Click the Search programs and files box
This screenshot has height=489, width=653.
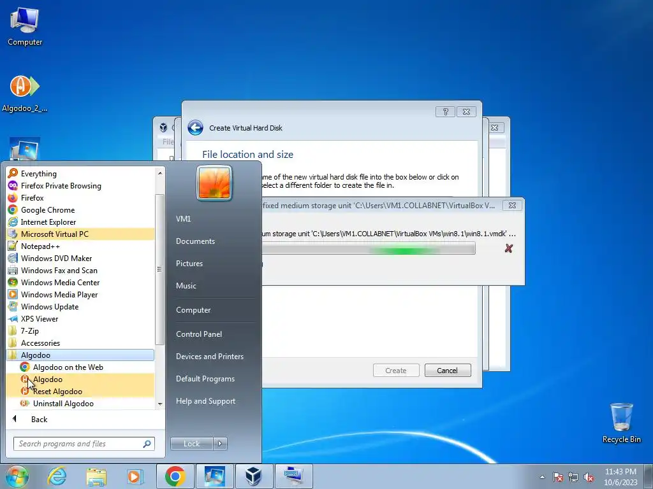pyautogui.click(x=84, y=444)
